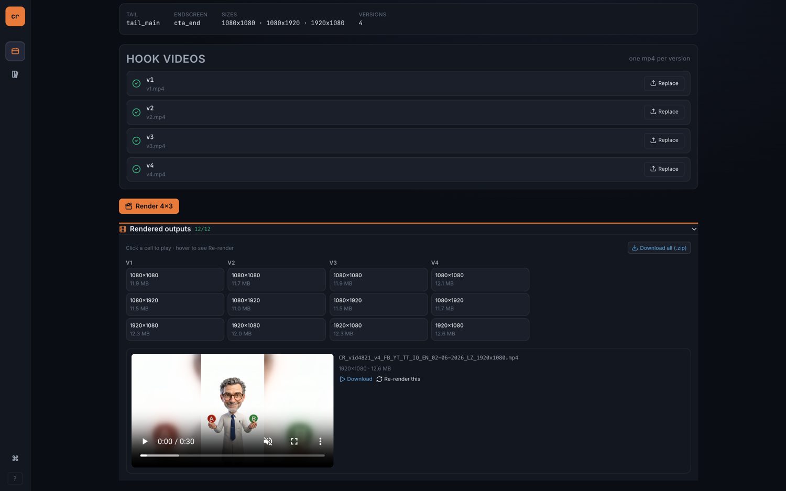Click the v1 green check status icon

(136, 84)
